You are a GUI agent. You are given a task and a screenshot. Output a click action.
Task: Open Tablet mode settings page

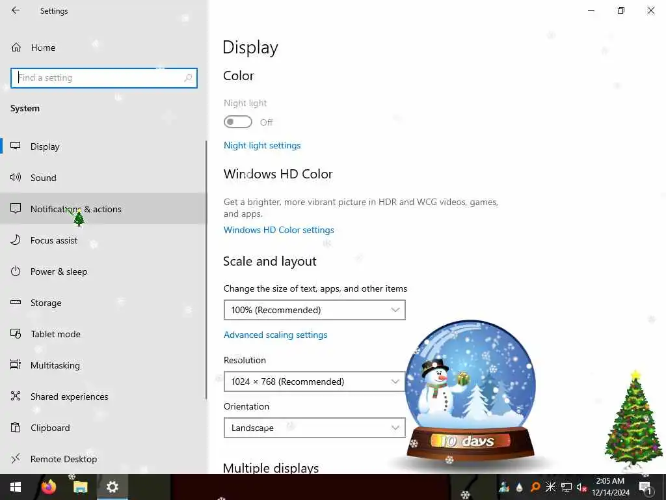(x=103, y=334)
